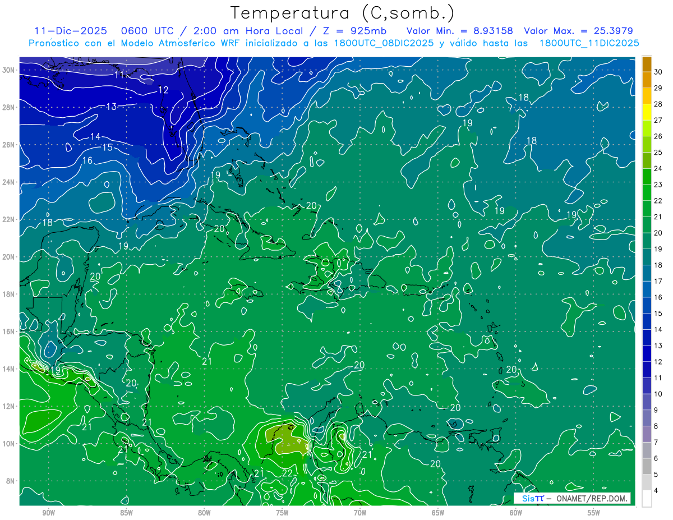Click the '22N' latitude axis label
The image size is (673, 520).
(8, 219)
